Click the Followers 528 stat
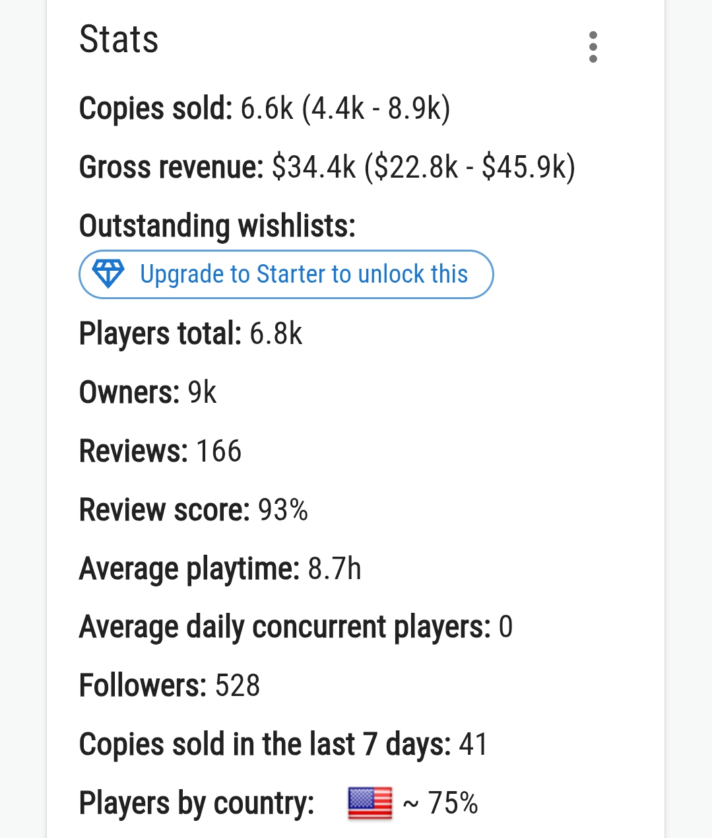 coord(170,685)
